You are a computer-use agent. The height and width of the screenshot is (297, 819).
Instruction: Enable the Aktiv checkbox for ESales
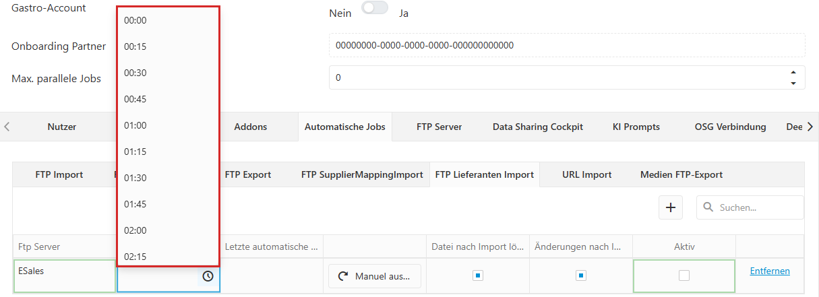click(x=684, y=275)
